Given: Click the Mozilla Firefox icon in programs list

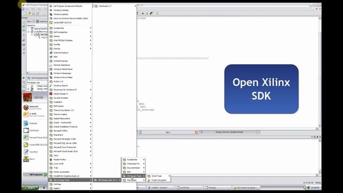Looking at the screenshot, I should click(x=51, y=160).
